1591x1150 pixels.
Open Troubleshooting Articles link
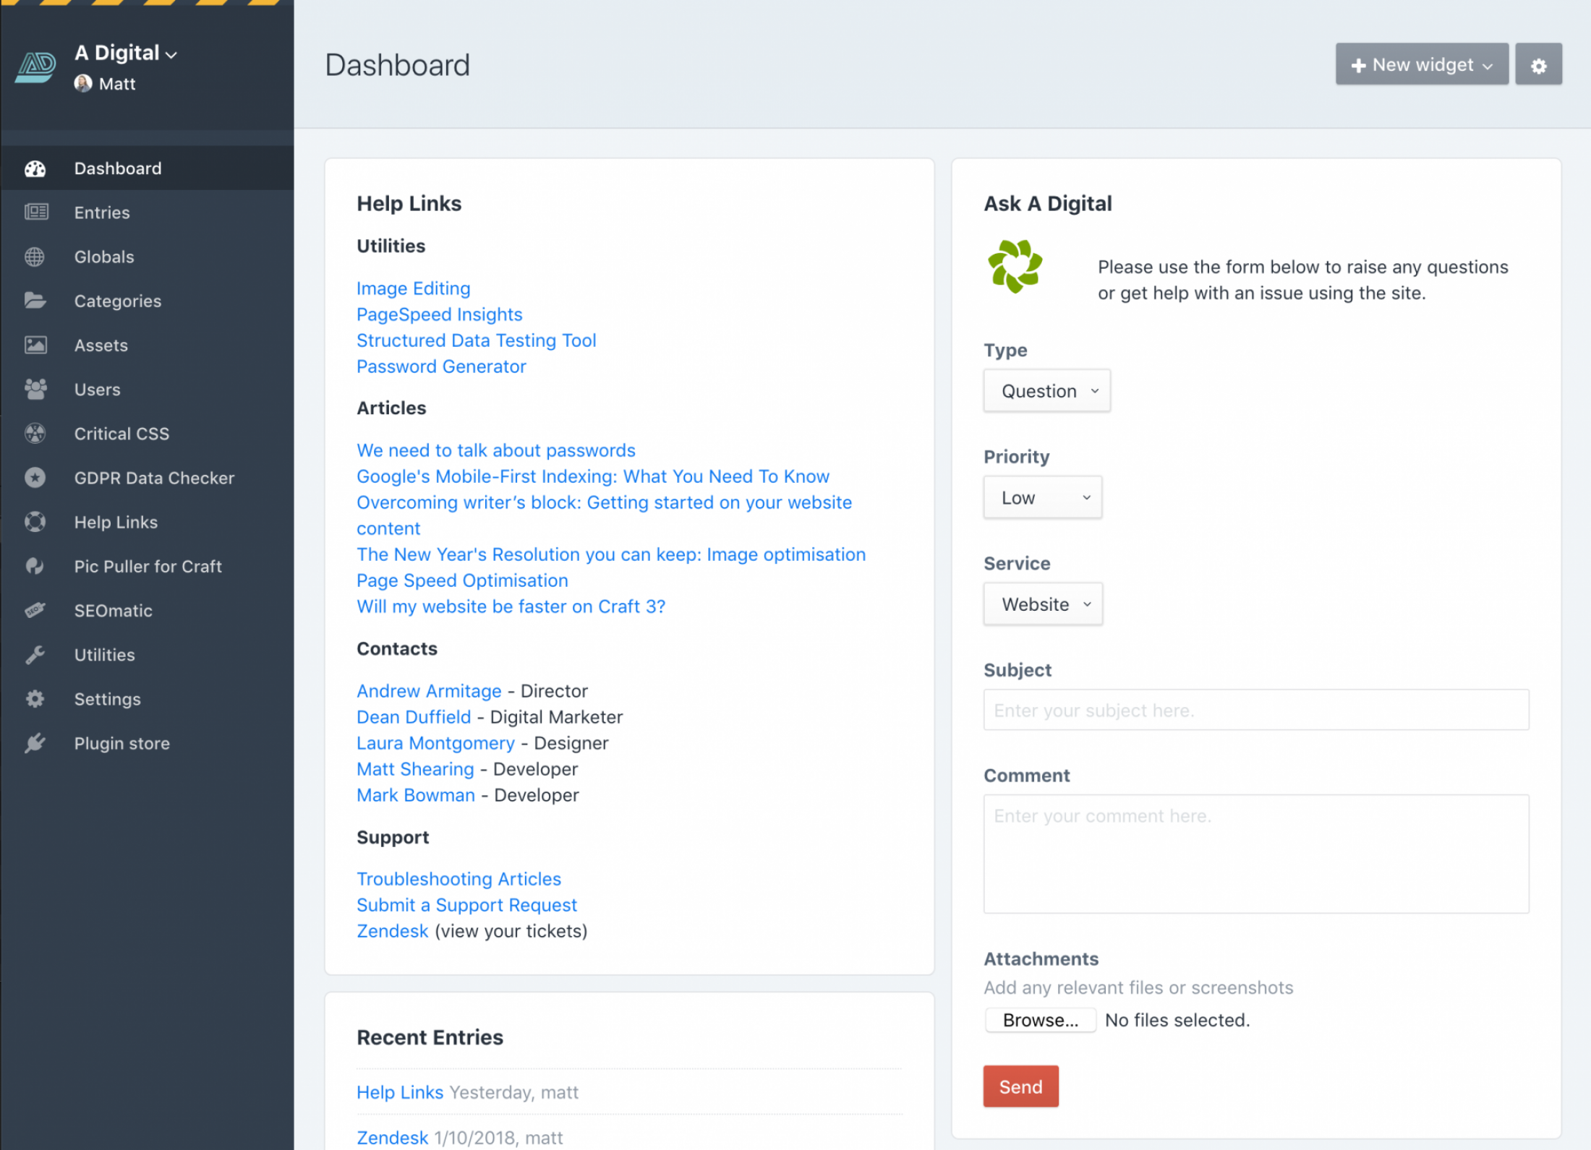point(458,879)
